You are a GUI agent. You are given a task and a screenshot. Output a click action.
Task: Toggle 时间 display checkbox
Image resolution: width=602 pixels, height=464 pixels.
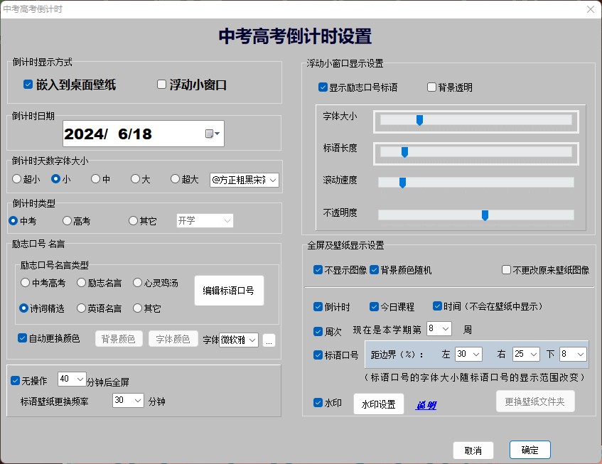pos(437,306)
